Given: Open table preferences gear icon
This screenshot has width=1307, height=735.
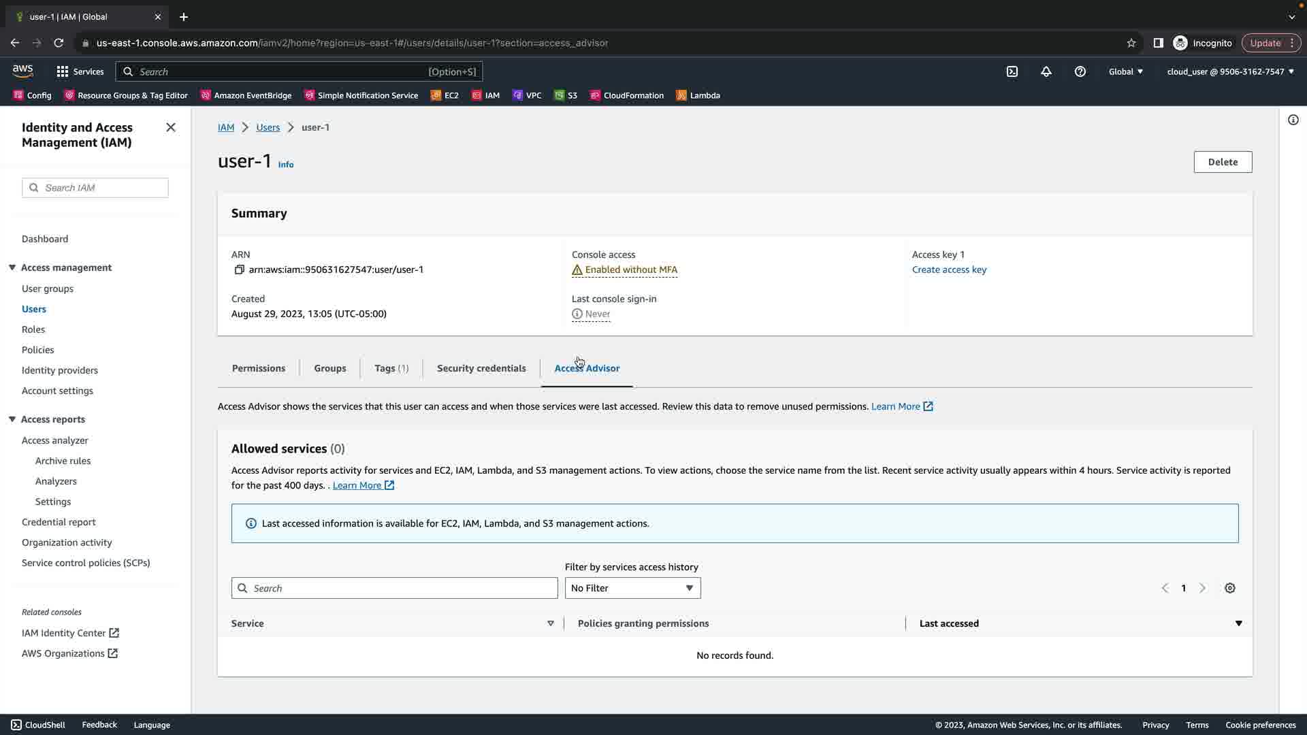Looking at the screenshot, I should (1229, 588).
